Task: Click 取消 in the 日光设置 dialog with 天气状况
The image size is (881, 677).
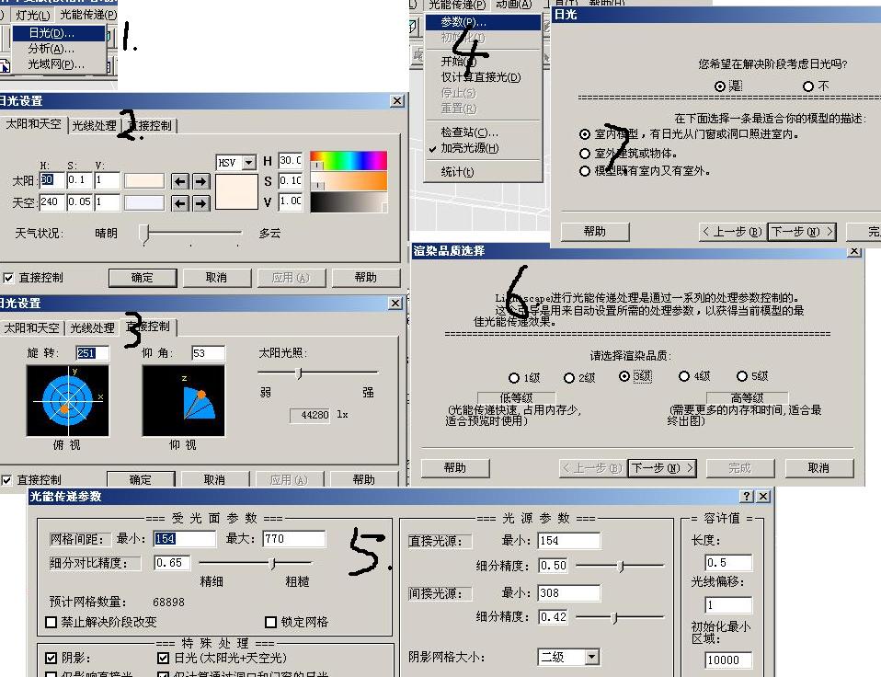Action: point(216,278)
